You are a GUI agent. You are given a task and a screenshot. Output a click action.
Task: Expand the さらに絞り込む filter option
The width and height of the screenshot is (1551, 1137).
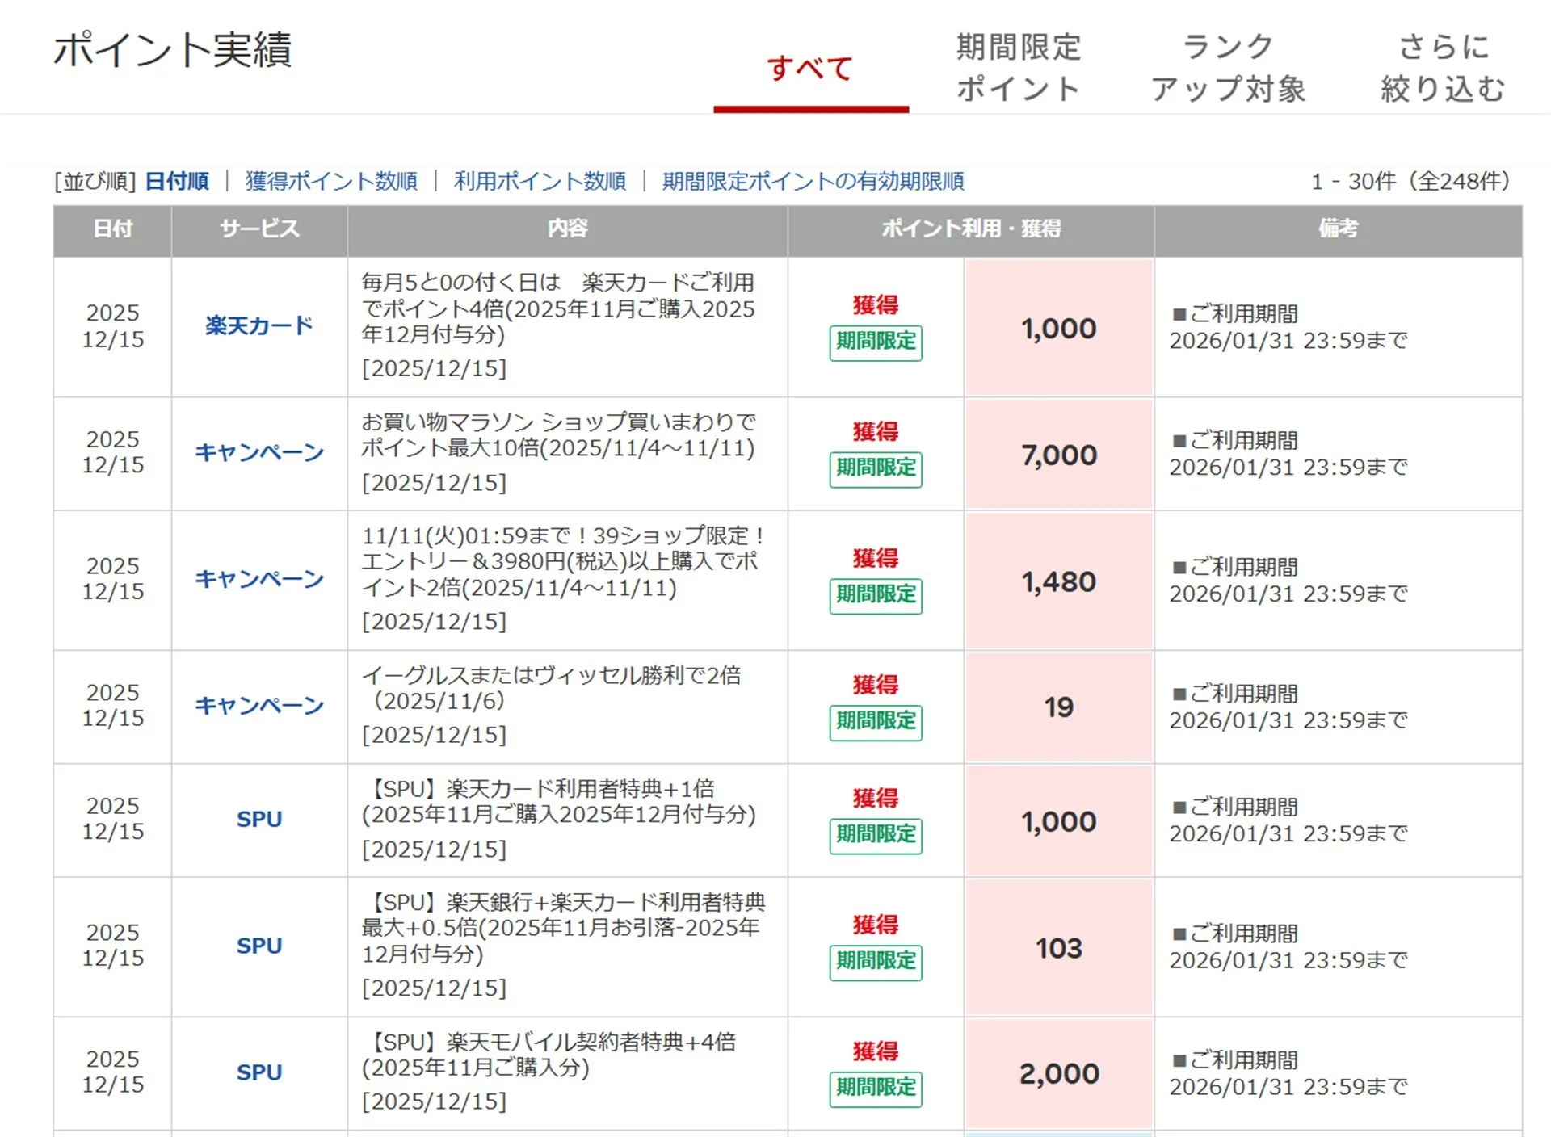(1443, 68)
